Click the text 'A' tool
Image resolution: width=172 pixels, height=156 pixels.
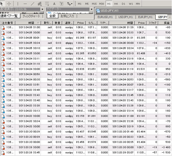[54, 4]
